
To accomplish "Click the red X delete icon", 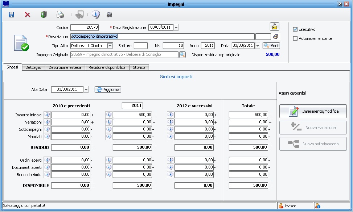I will (28, 15).
